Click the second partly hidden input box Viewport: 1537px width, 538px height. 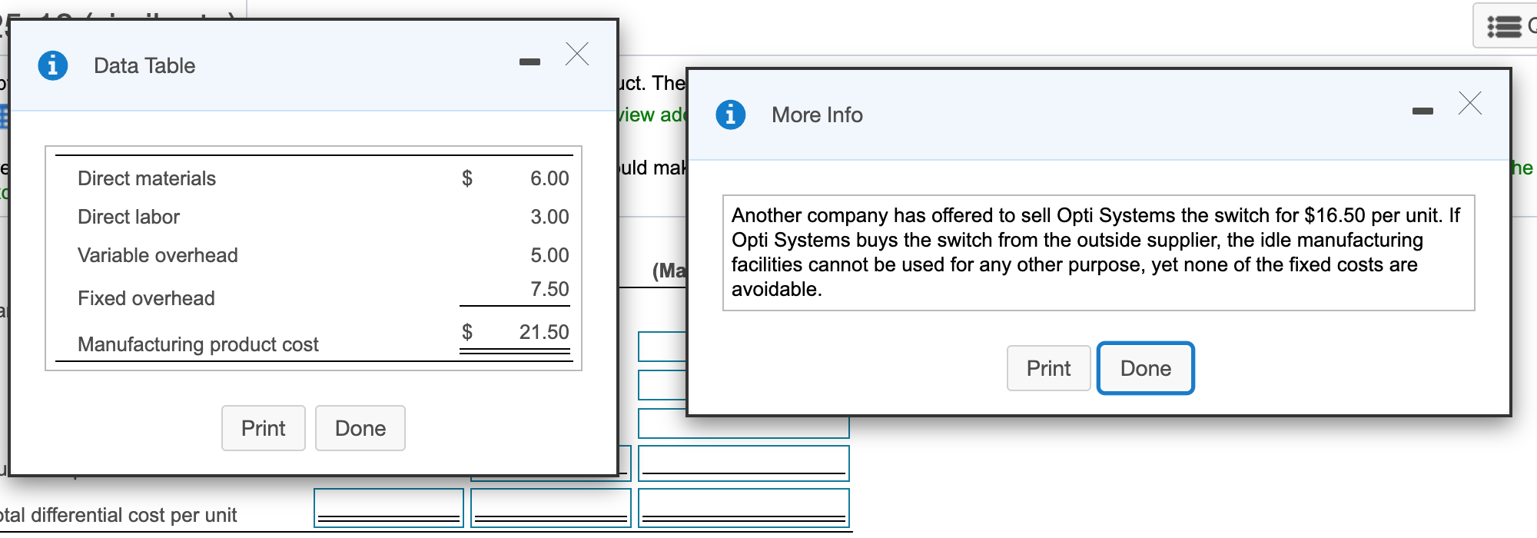pyautogui.click(x=662, y=385)
